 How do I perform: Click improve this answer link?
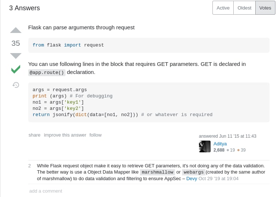click(x=65, y=135)
